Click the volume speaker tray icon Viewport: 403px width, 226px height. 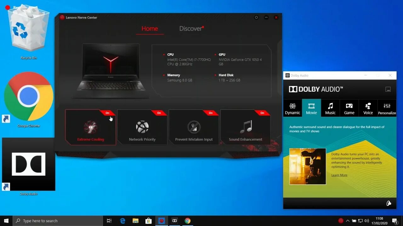[x=366, y=221]
